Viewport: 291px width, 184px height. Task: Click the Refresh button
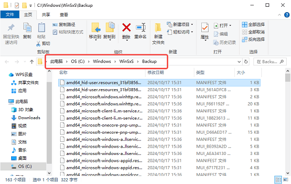coord(246,61)
